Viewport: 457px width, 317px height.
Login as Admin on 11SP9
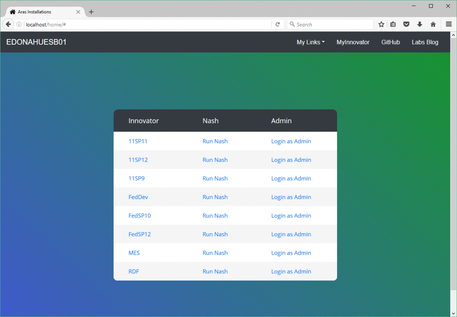291,178
